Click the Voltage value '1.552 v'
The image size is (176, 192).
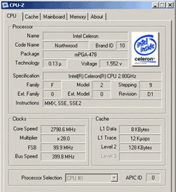point(114,63)
